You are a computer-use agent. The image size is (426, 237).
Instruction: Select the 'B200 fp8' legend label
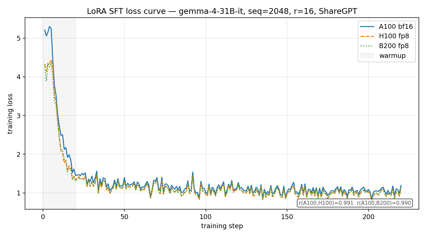[394, 46]
